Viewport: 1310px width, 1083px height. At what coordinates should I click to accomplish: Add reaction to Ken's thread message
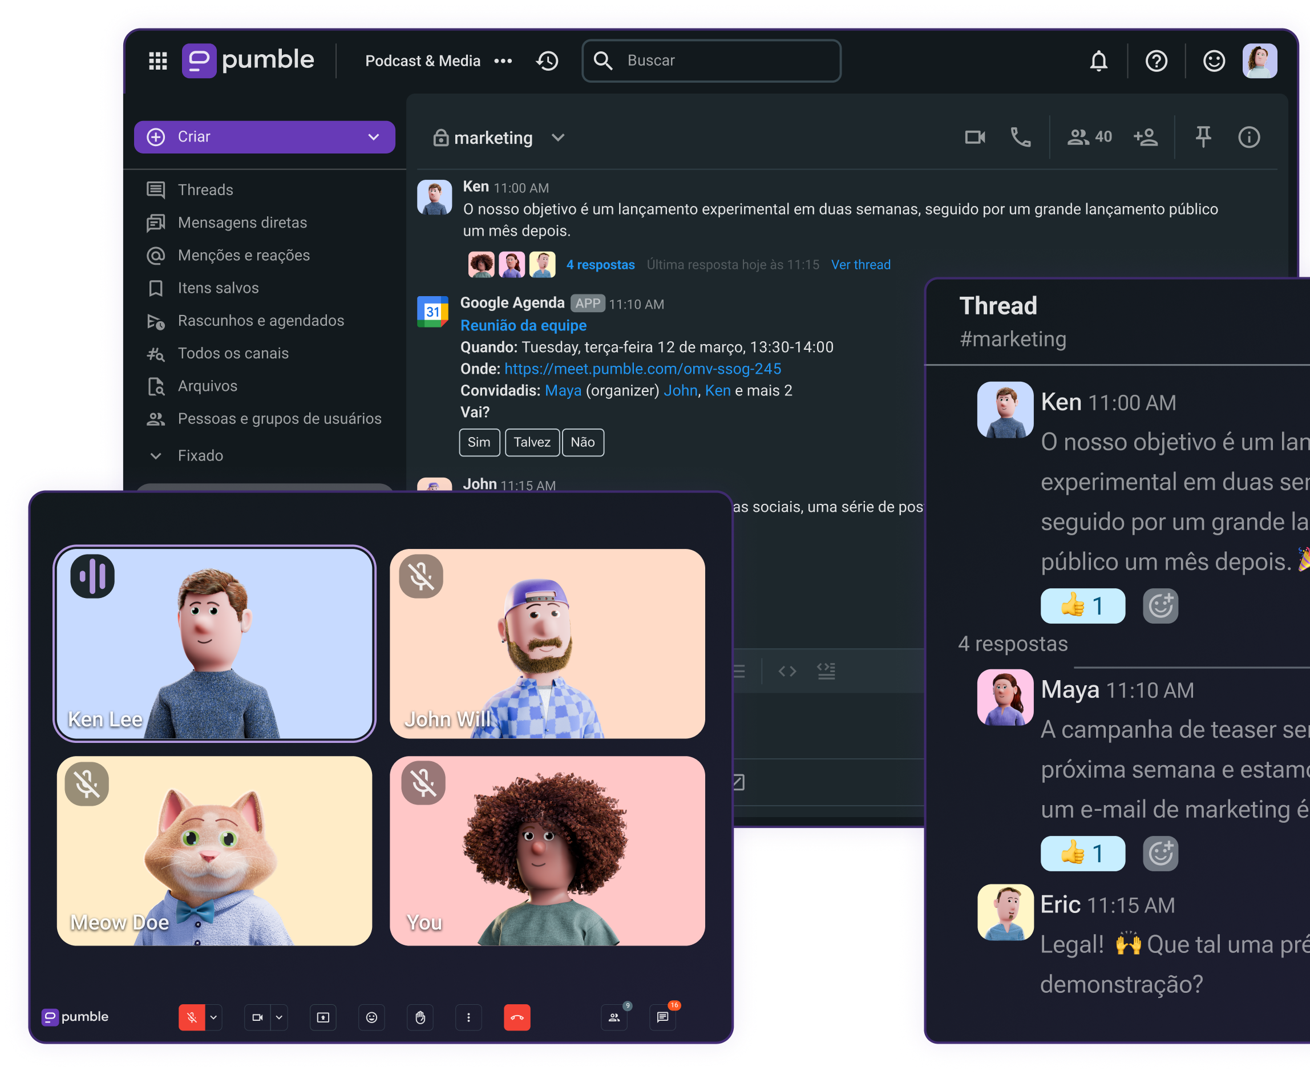(1161, 606)
